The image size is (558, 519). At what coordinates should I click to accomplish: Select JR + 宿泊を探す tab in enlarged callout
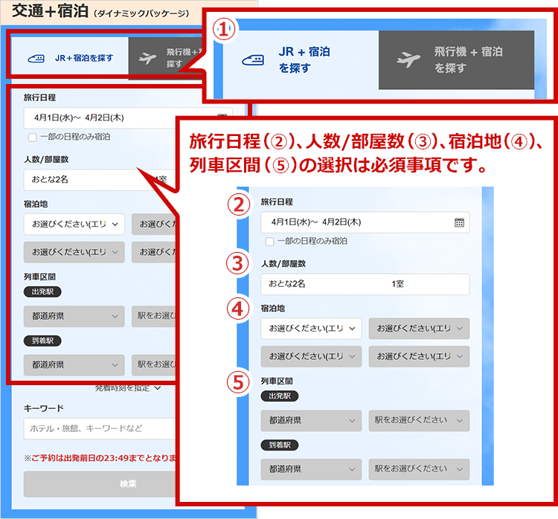(301, 59)
